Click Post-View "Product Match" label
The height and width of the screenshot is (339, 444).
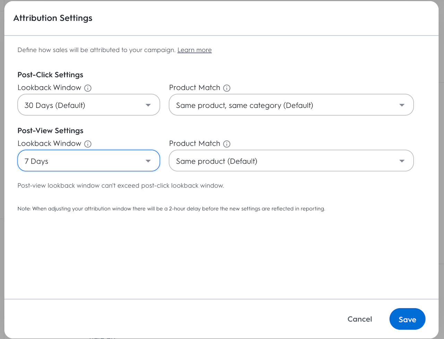[x=195, y=144]
